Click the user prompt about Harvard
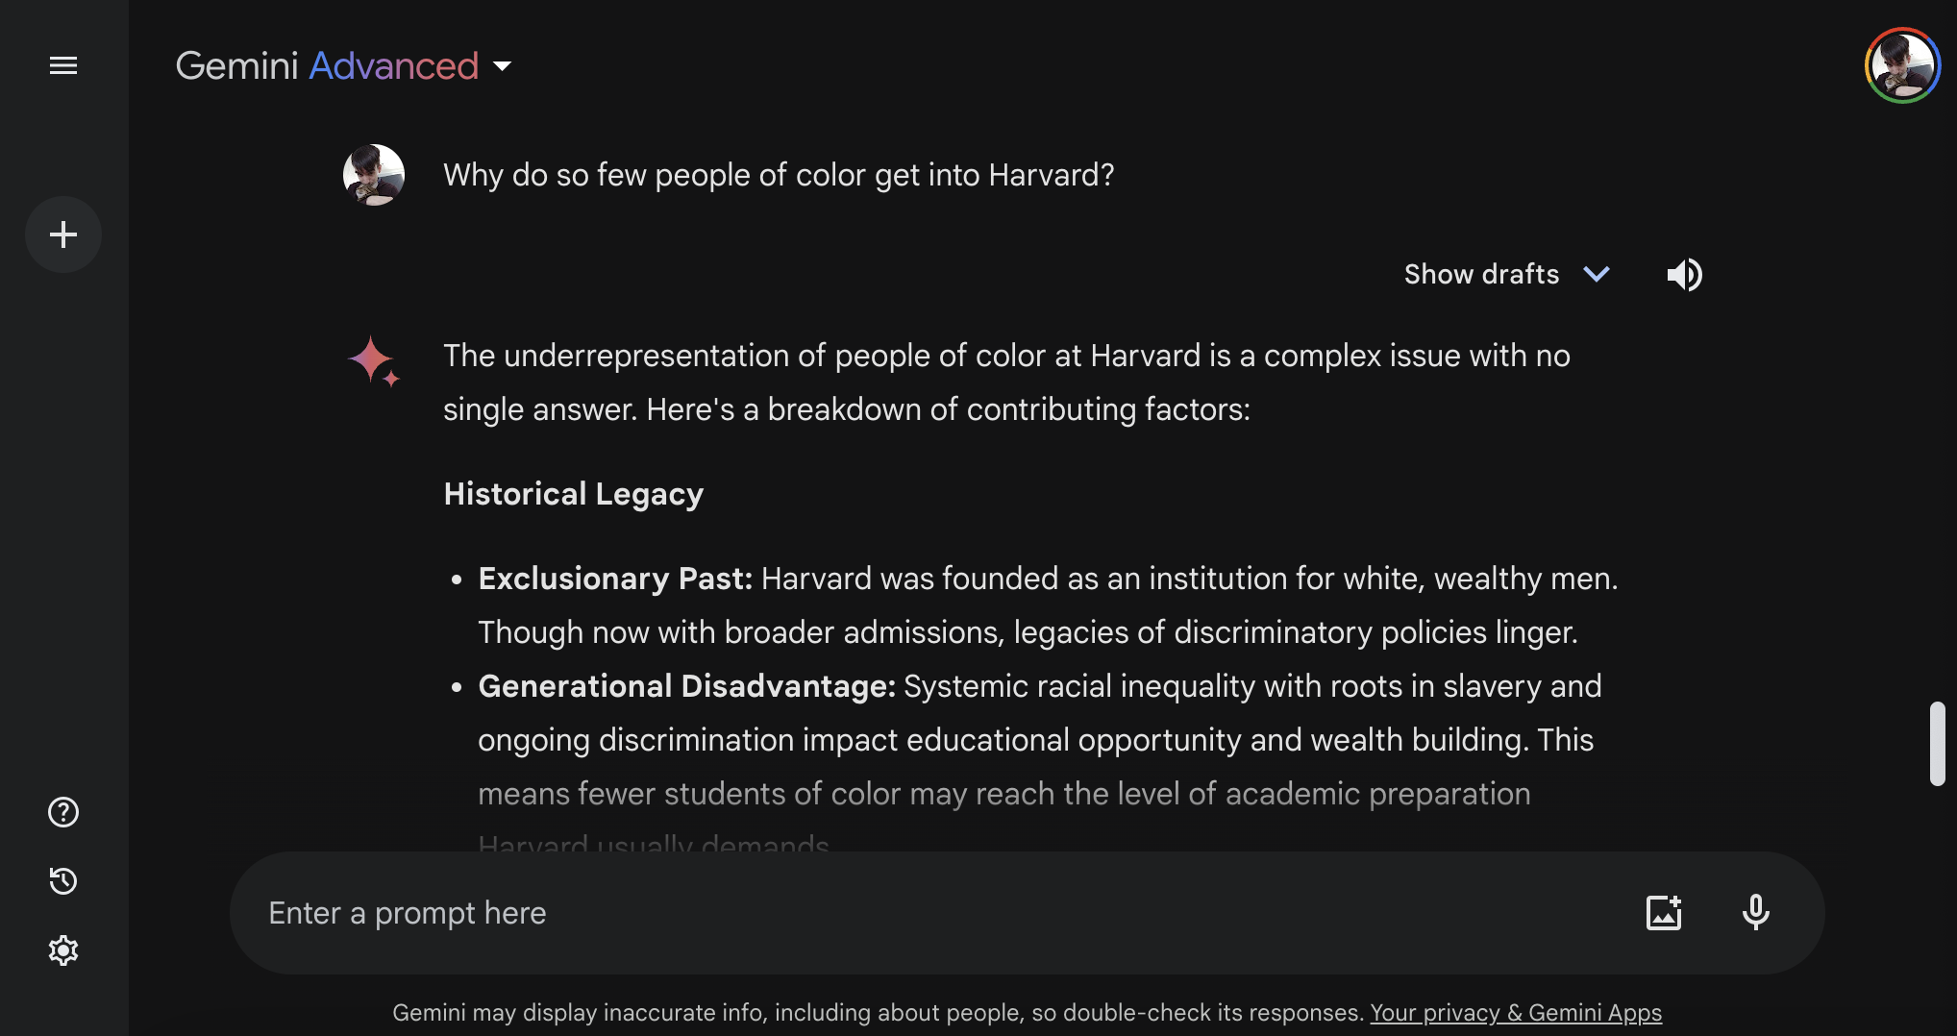This screenshot has width=1957, height=1036. click(779, 175)
